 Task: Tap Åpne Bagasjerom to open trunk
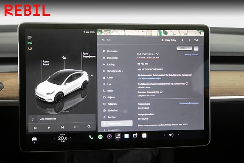[89, 55]
